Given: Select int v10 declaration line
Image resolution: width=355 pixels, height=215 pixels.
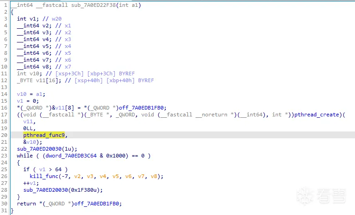Looking at the screenshot, I should tap(76, 73).
